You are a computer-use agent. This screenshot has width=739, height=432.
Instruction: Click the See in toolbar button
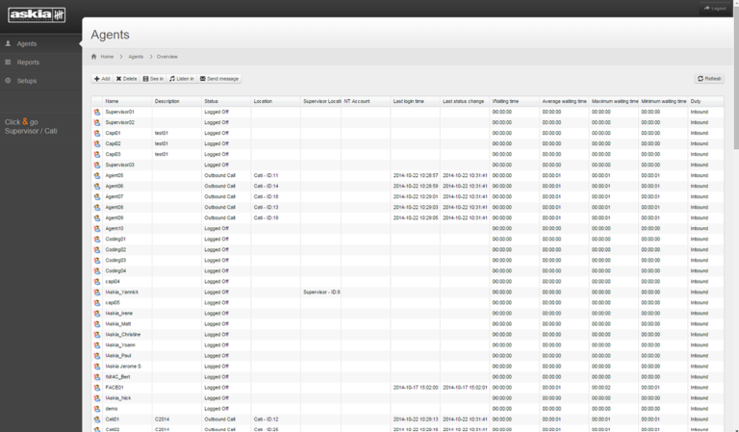pos(153,79)
